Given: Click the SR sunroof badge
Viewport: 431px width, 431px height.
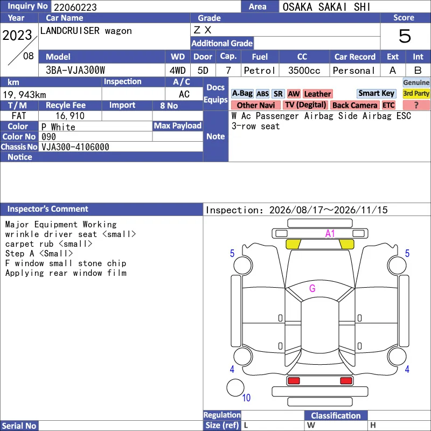Looking at the screenshot, I should 278,94.
